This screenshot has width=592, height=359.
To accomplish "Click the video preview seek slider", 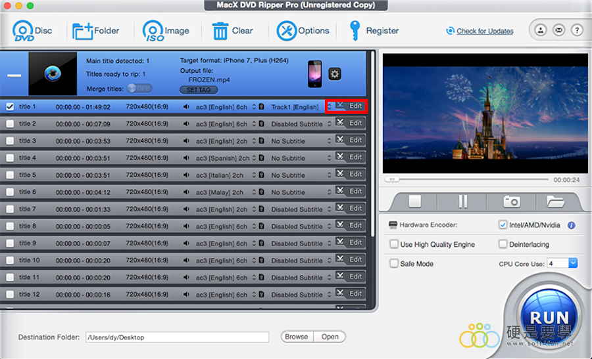I will coord(467,179).
